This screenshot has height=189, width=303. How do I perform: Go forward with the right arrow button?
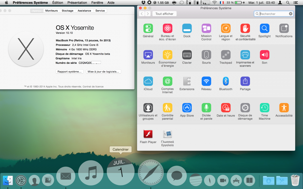tap(148, 14)
